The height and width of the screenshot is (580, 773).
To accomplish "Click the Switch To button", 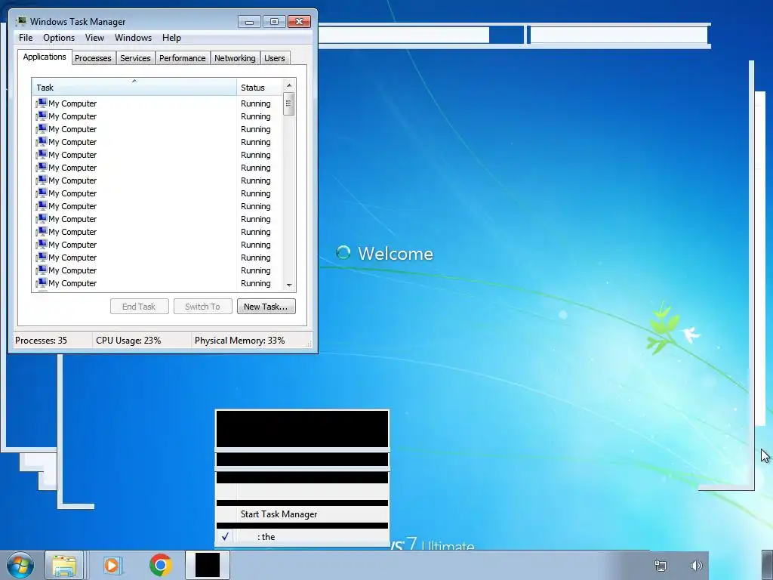I will tap(202, 307).
